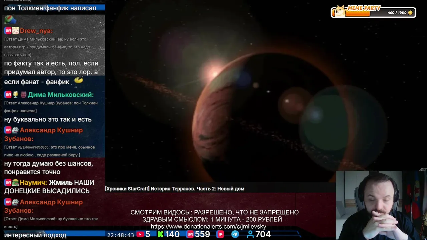This screenshot has height=240, width=427.
Task: Click the Telegram paper plane icon
Action: 235,234
